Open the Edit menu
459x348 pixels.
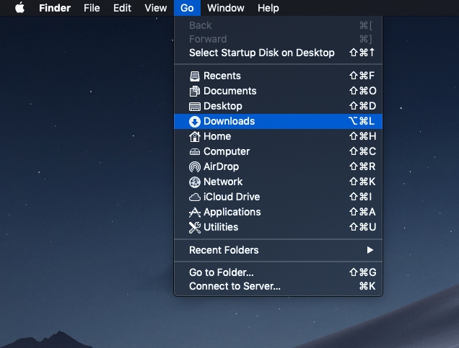click(x=122, y=8)
